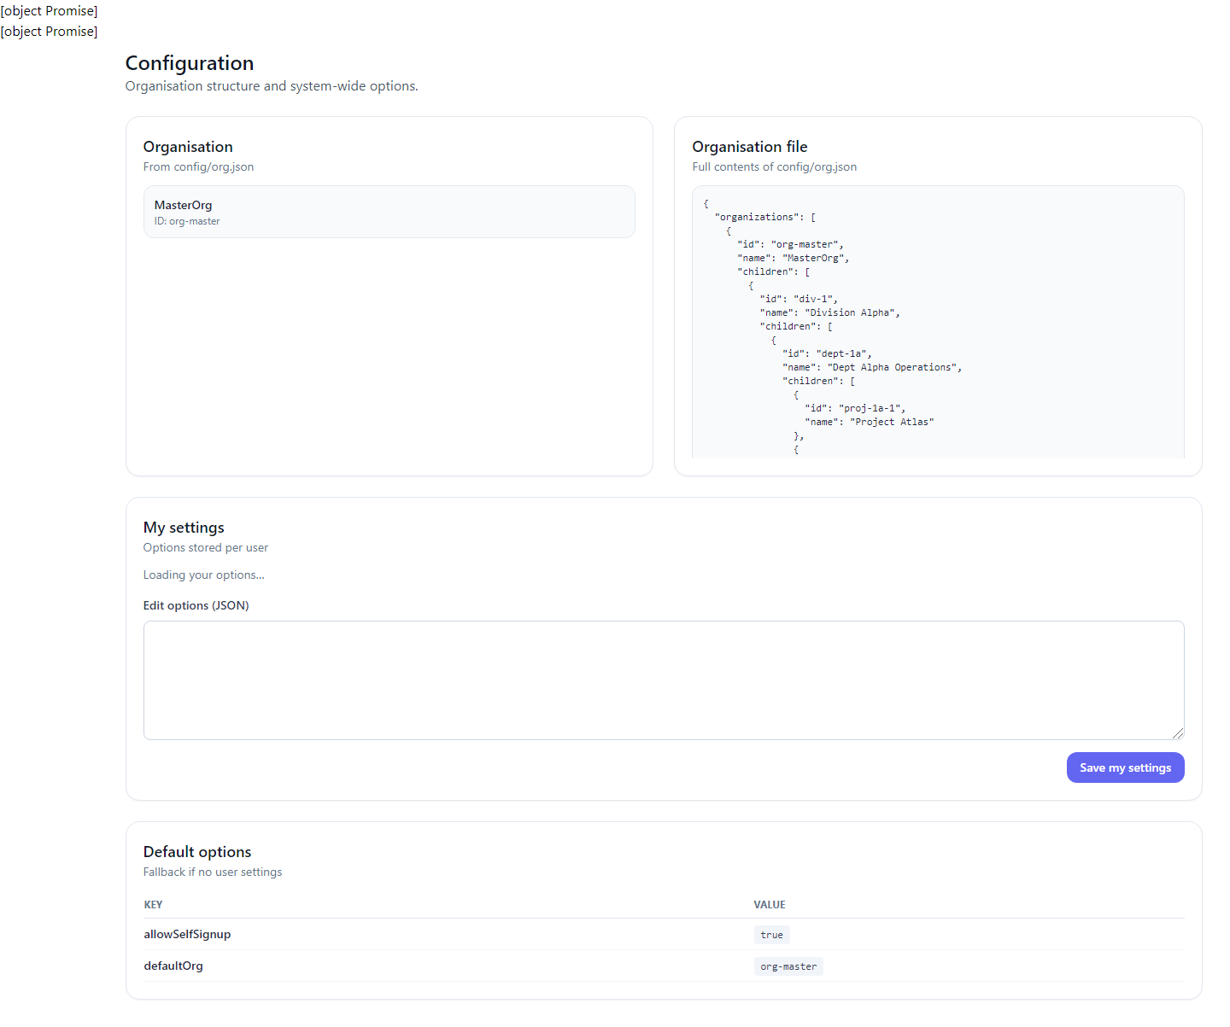This screenshot has width=1230, height=1027.
Task: Click the Configuration page heading
Action: (x=189, y=62)
